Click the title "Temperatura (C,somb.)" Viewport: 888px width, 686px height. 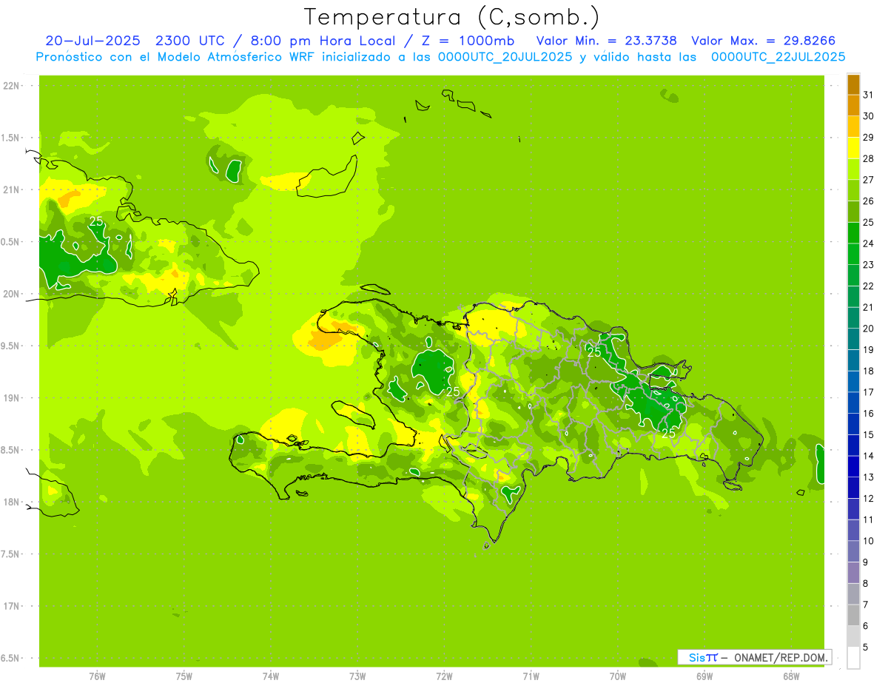tap(452, 17)
